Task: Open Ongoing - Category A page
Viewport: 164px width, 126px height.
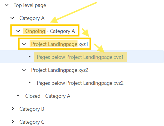Action: [x=50, y=31]
